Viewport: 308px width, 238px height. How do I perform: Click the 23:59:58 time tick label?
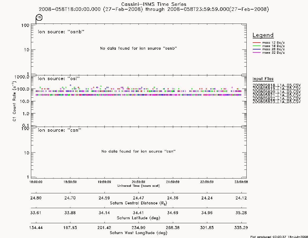pos(241,182)
